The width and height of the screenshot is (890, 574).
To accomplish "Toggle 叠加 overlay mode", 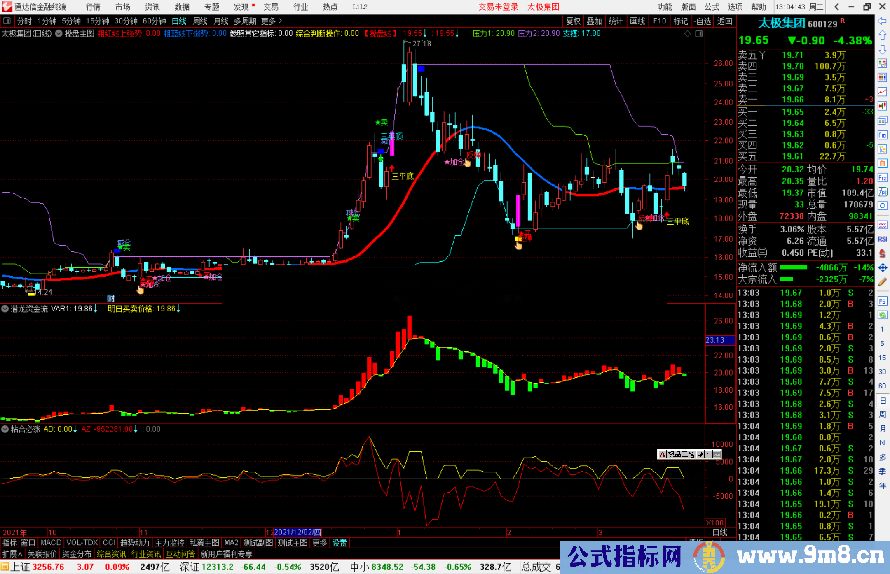I will pyautogui.click(x=594, y=21).
